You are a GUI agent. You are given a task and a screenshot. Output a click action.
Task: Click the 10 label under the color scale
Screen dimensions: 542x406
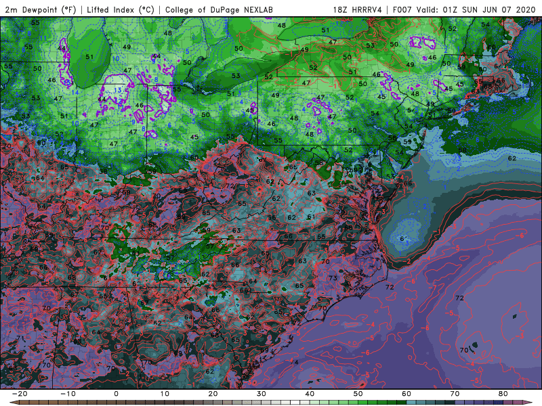tap(165, 394)
